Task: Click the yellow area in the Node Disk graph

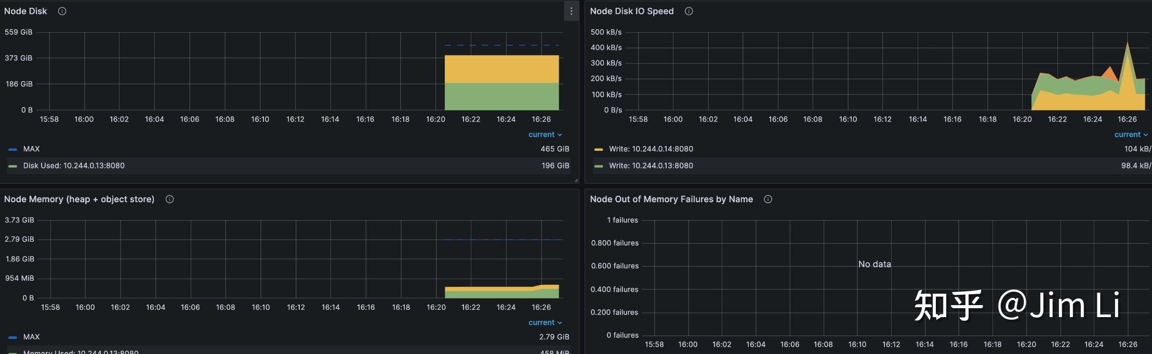Action: 501,69
